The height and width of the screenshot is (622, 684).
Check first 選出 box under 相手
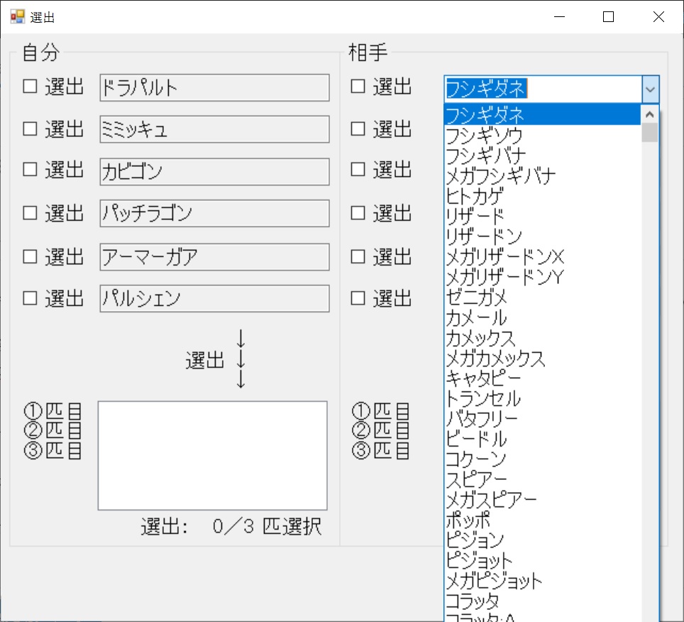pyautogui.click(x=358, y=86)
